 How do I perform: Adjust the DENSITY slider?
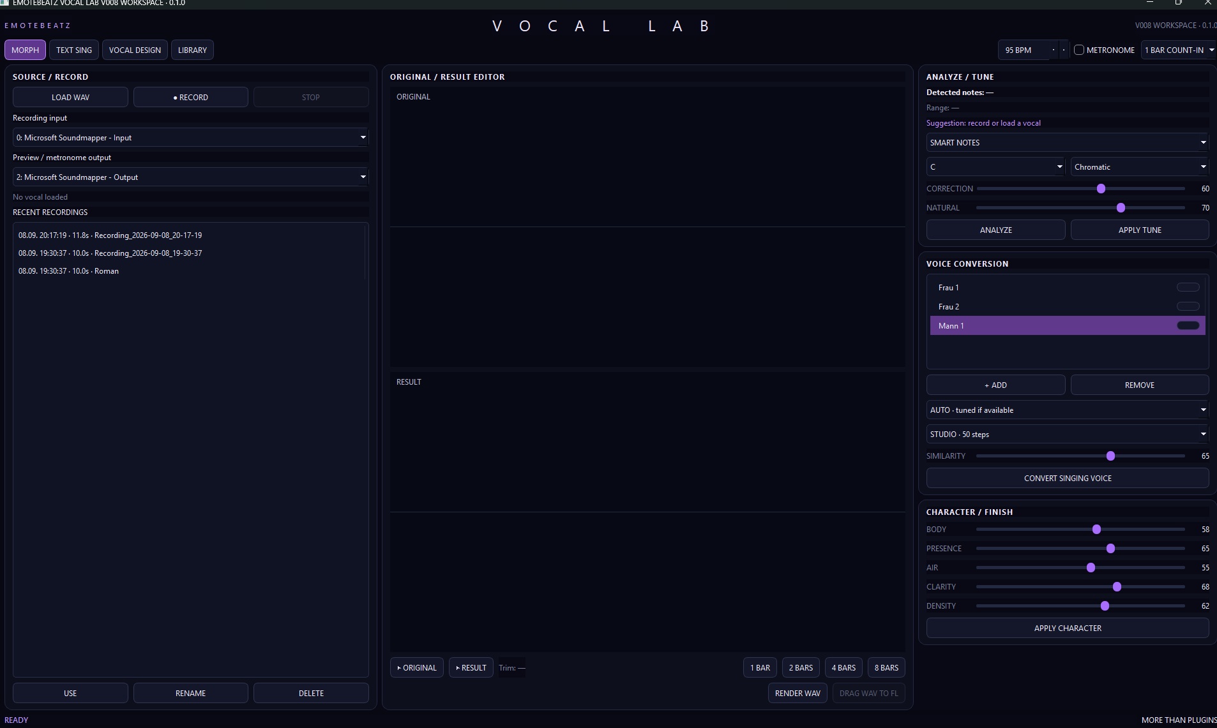tap(1080, 606)
